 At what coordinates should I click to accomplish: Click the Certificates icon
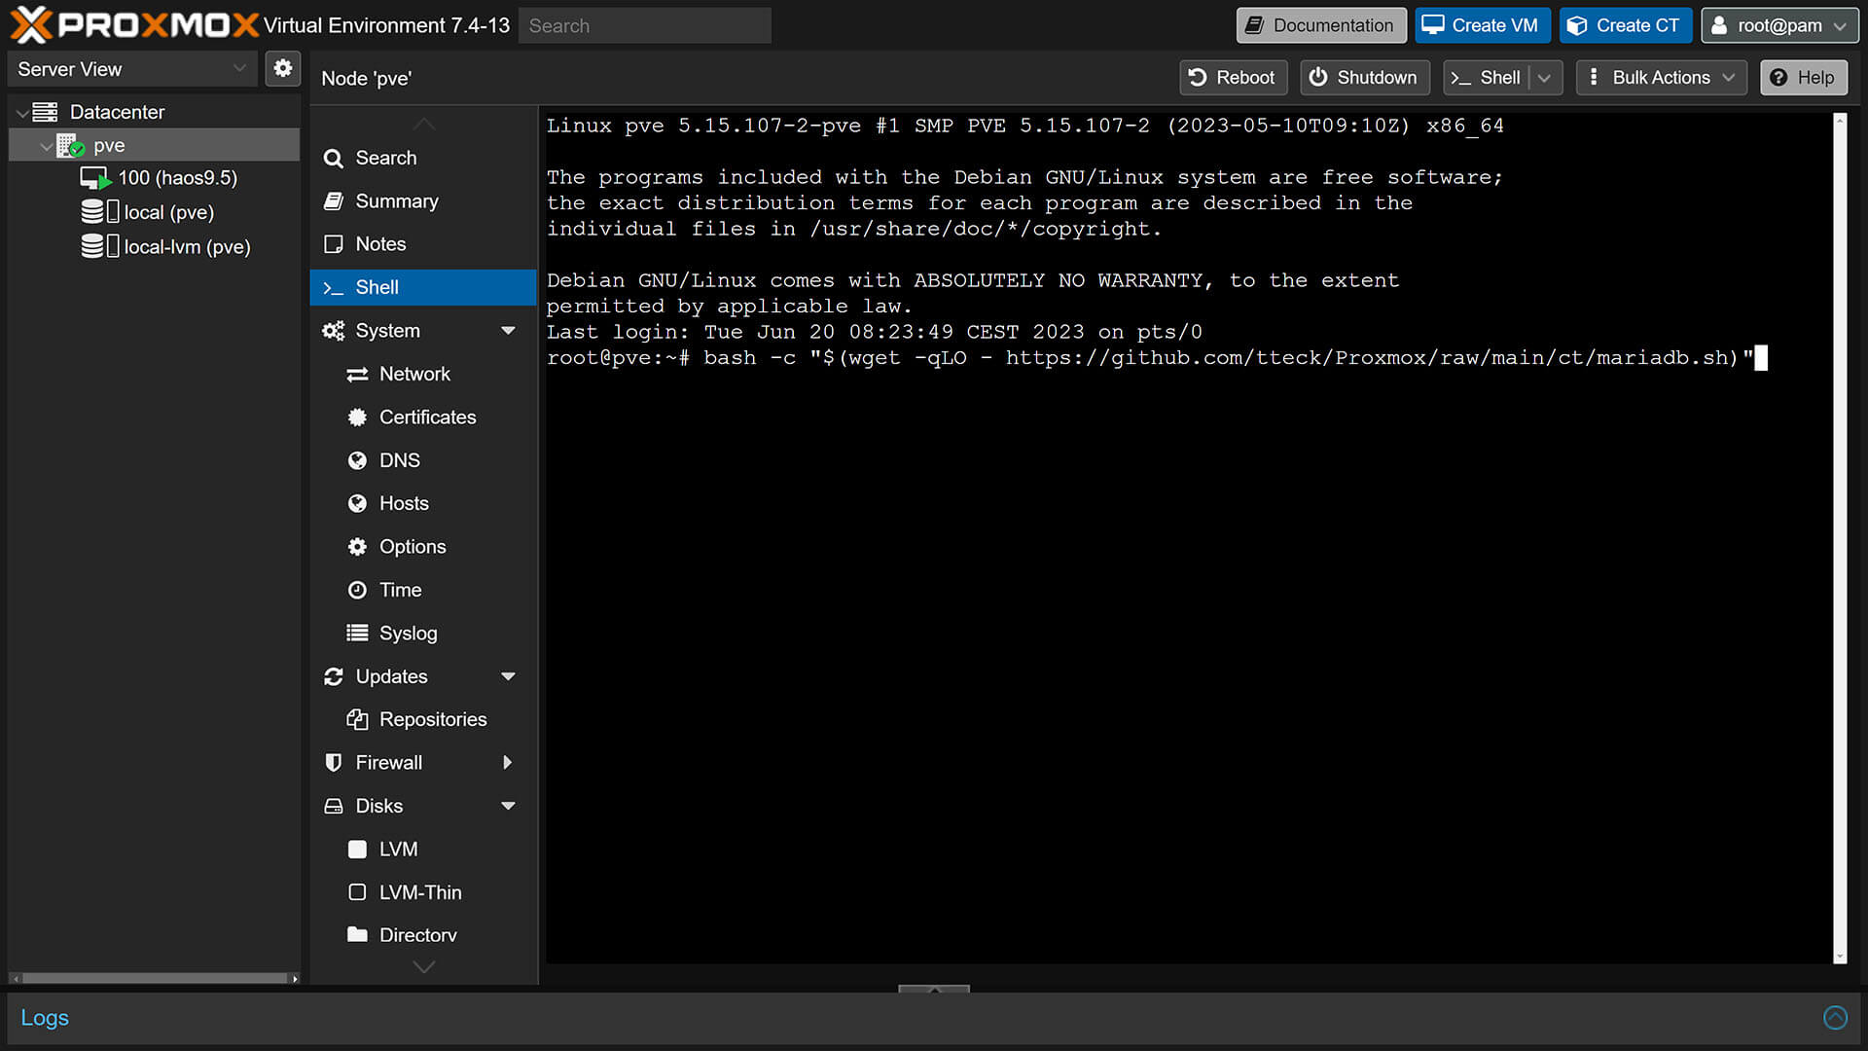358,417
